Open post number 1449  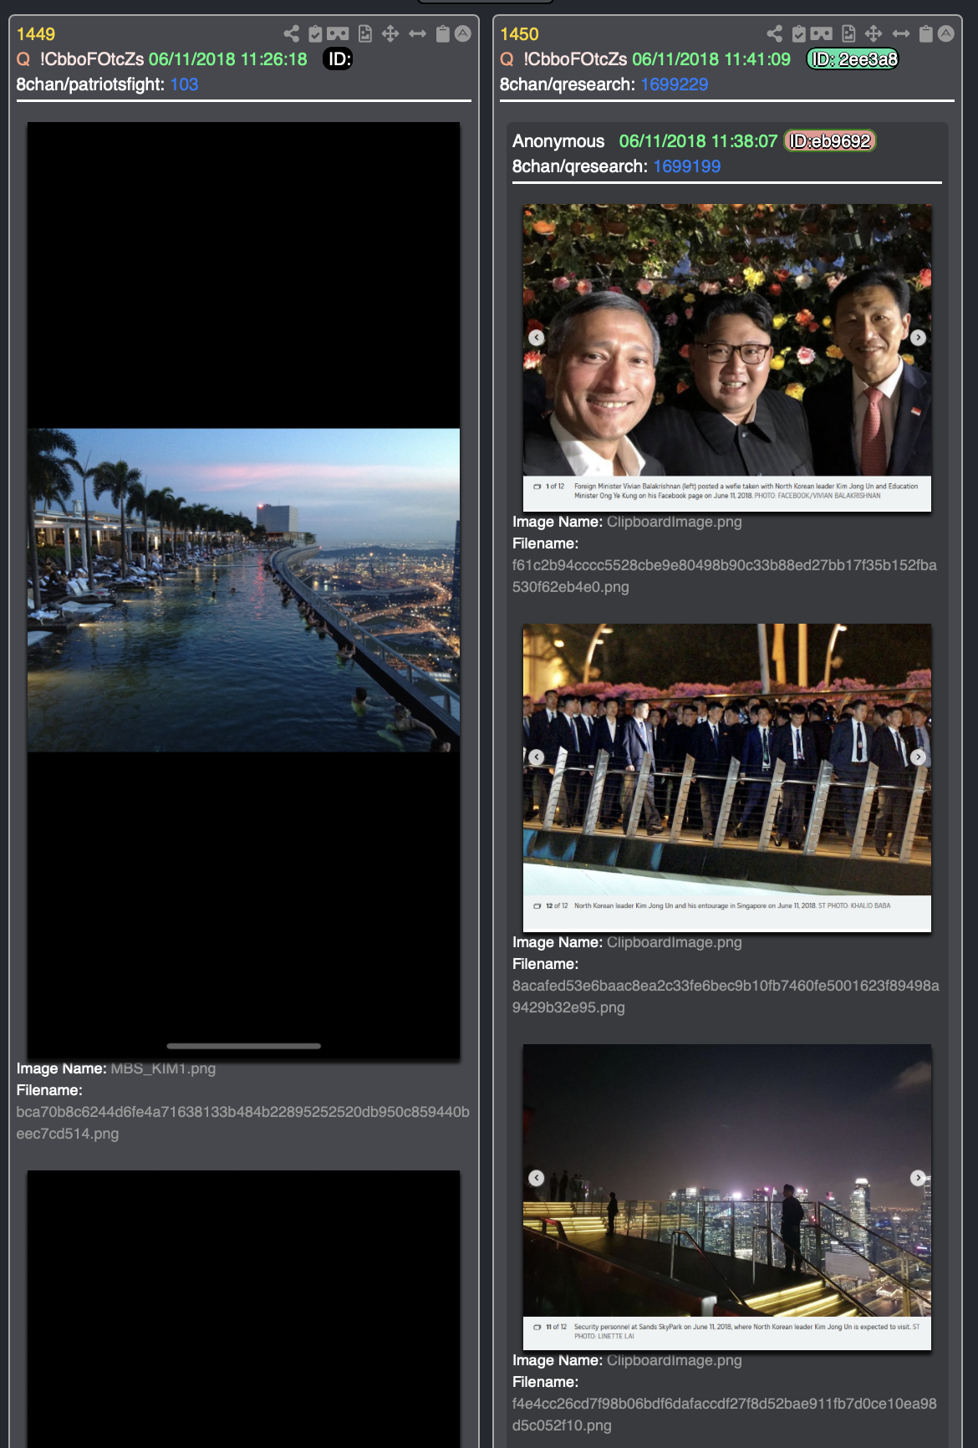pos(36,34)
